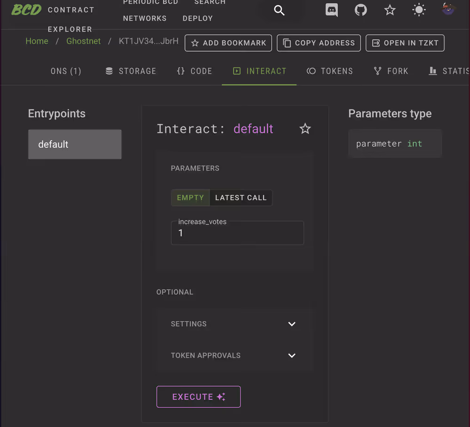
Task: Open the GitHub icon link
Action: (360, 10)
